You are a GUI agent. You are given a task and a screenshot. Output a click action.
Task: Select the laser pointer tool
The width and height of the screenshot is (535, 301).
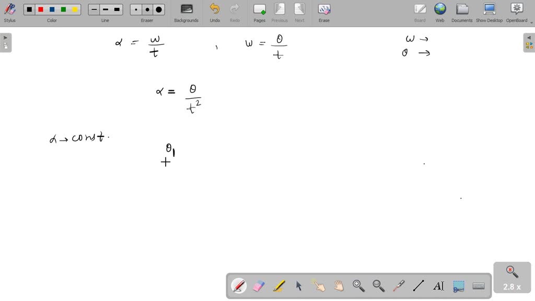tap(399, 286)
